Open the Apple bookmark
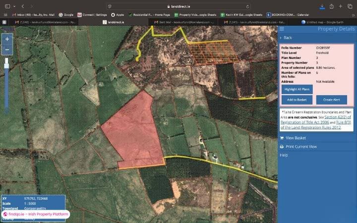The width and height of the screenshot is (357, 223). pos(118,15)
